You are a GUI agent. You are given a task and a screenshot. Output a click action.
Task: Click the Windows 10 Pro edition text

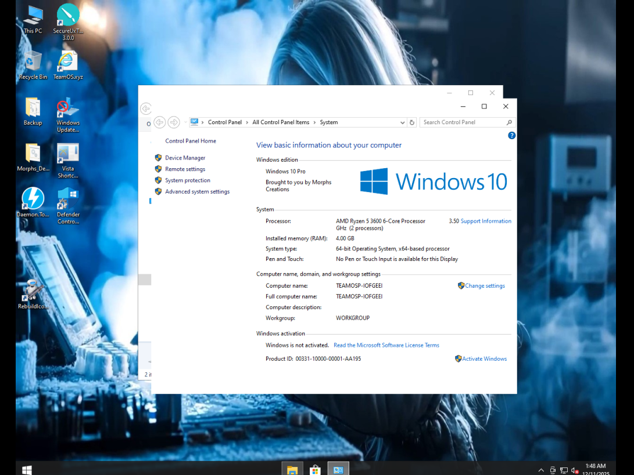285,172
